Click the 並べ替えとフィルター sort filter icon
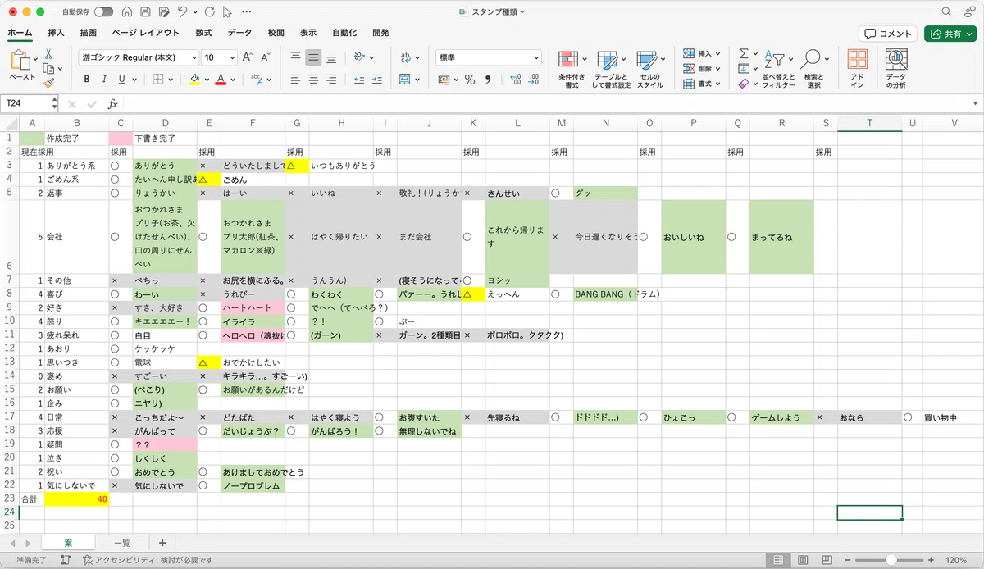The image size is (984, 569). tap(778, 69)
